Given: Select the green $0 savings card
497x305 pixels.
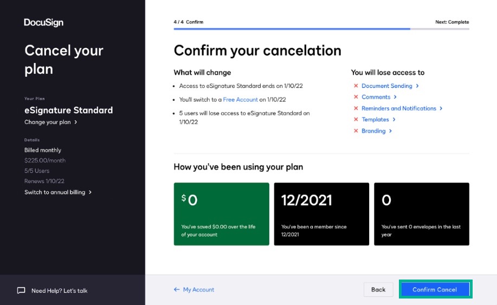Looking at the screenshot, I should coord(222,214).
